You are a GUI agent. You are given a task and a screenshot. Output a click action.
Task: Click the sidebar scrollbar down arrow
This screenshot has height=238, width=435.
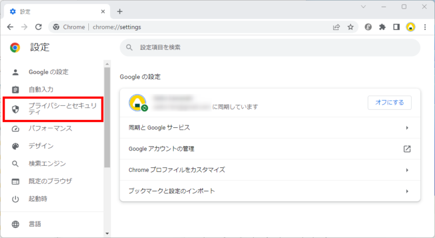(x=107, y=232)
